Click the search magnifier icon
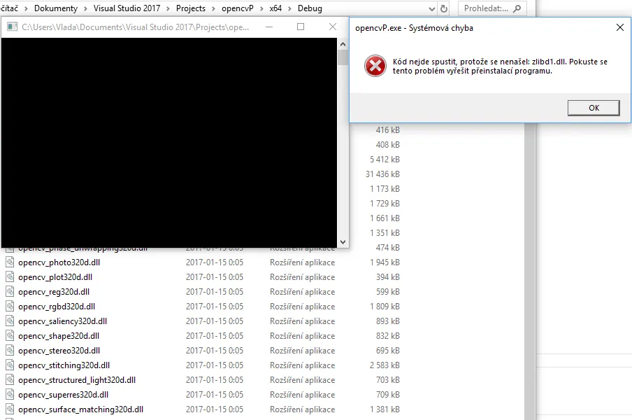The image size is (632, 420). (517, 8)
